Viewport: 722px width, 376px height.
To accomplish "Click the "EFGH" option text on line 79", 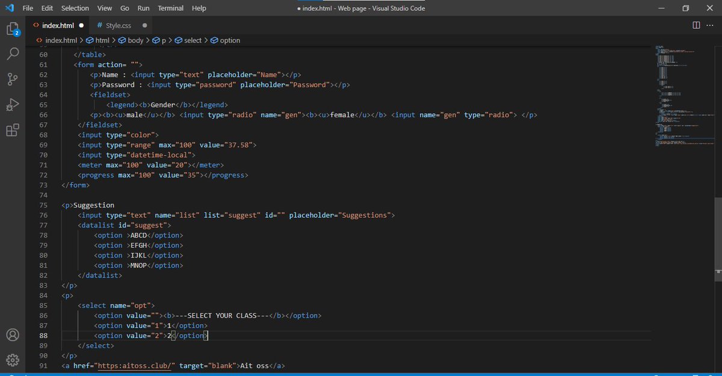I will [138, 245].
